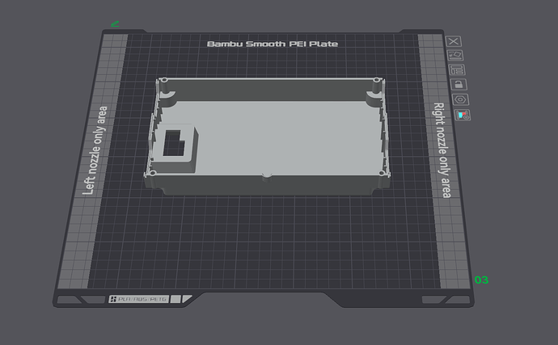Screen dimensions: 558x345
Task: Edit plate name with green pencil icon
Action: (x=115, y=23)
